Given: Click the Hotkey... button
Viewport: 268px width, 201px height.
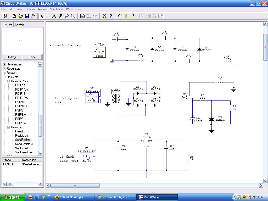Looking at the screenshot, I should point(12,57).
